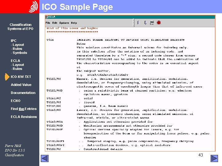Screen dimensions: 222x166
Task: Select ICO-KW-TXT in sidebar
Action: [x=21, y=77]
